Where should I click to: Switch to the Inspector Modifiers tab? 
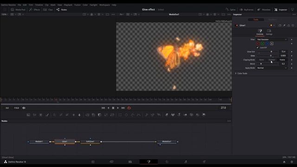point(272,19)
